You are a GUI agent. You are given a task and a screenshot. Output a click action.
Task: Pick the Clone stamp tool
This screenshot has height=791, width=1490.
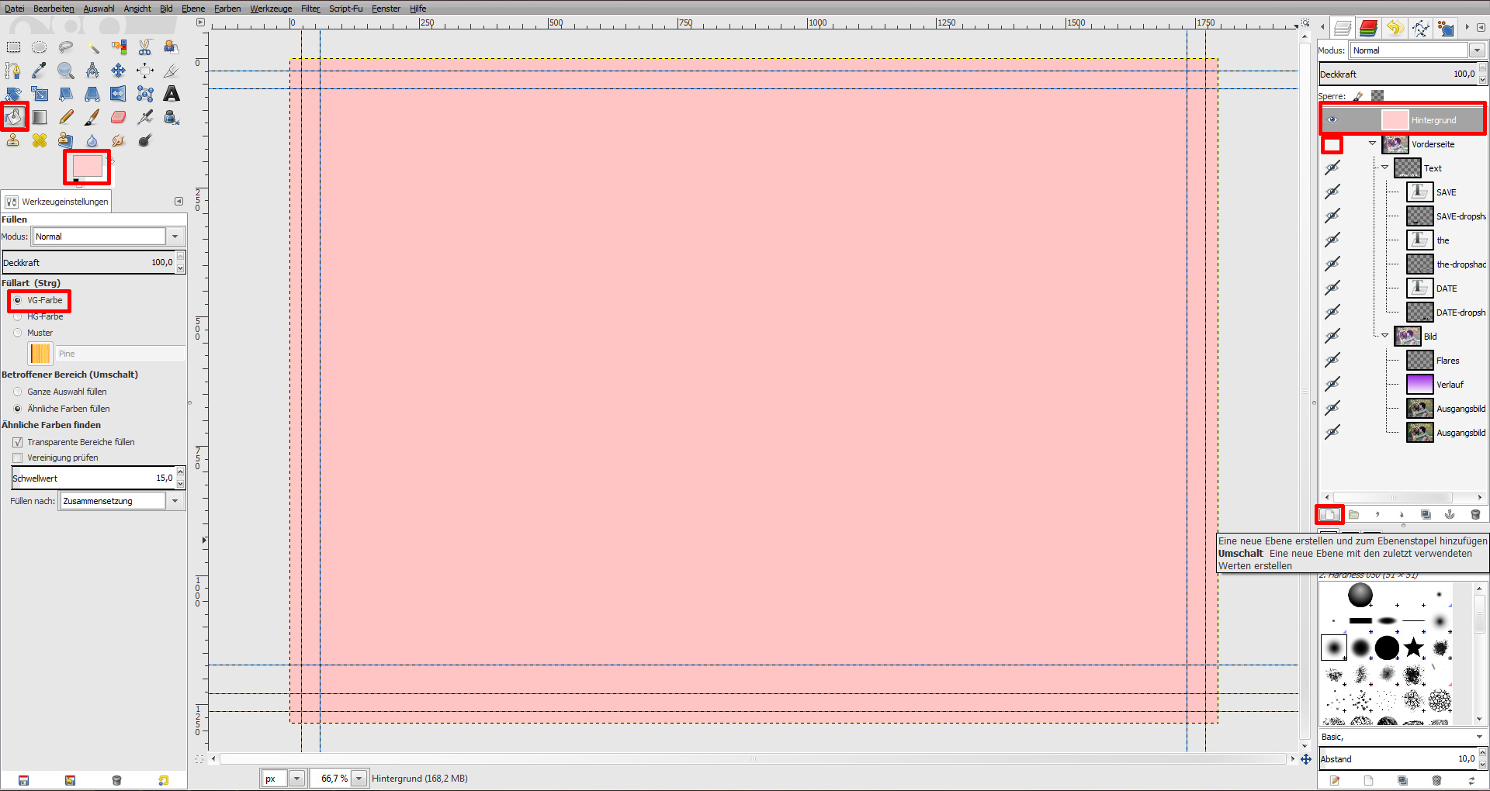point(12,140)
